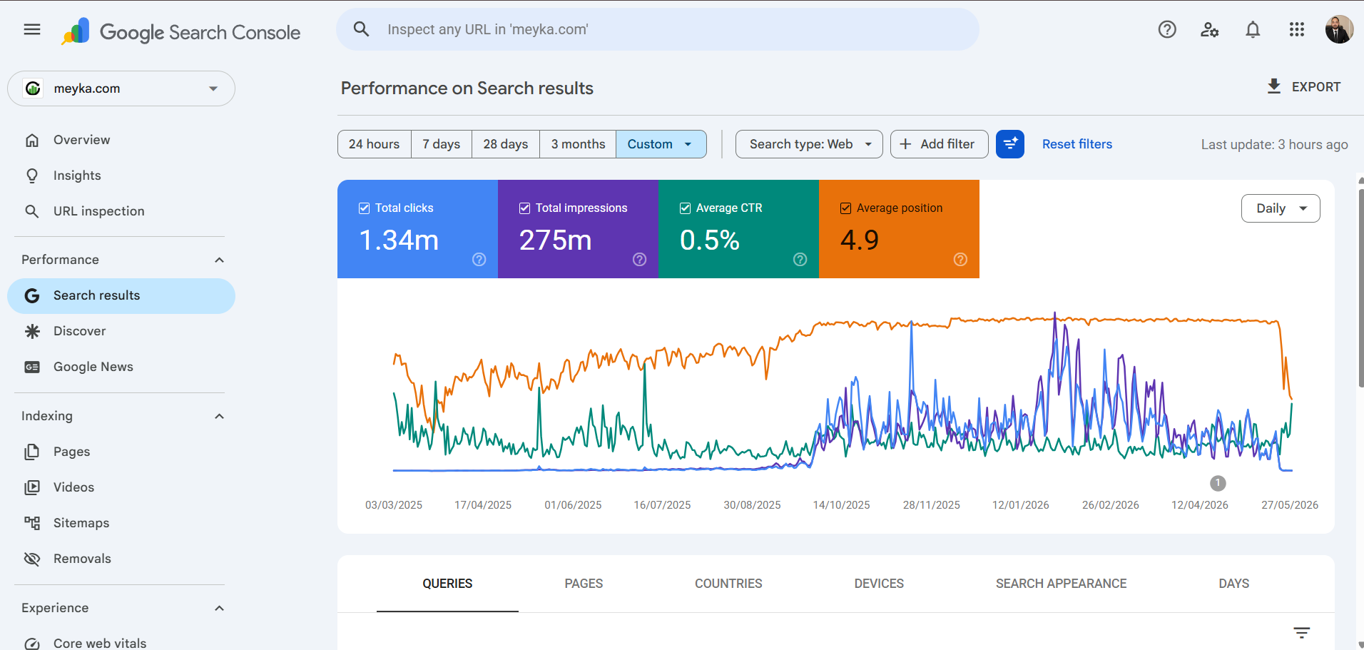This screenshot has width=1364, height=650.
Task: Uncheck the Average position checkbox
Action: pyautogui.click(x=846, y=208)
